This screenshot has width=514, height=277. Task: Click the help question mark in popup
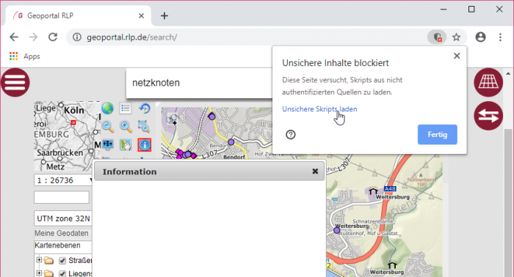(291, 134)
